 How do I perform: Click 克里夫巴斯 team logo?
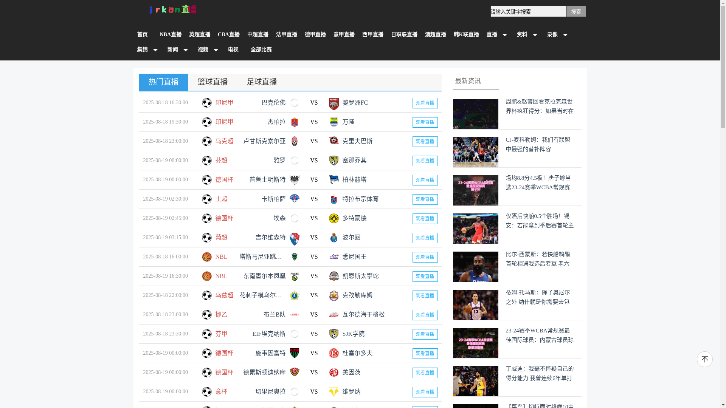click(x=334, y=141)
